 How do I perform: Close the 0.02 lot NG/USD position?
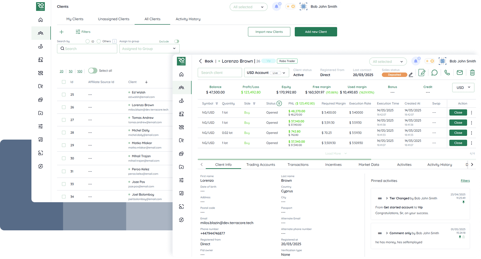(x=458, y=133)
